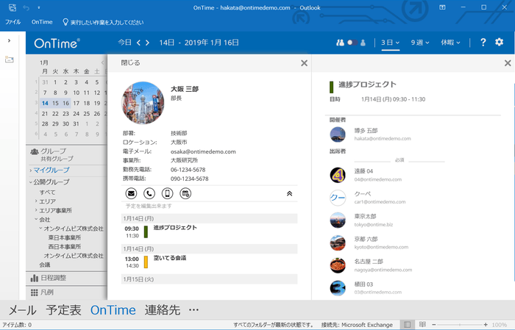Click the calendar appointment icon in contact card

[185, 193]
